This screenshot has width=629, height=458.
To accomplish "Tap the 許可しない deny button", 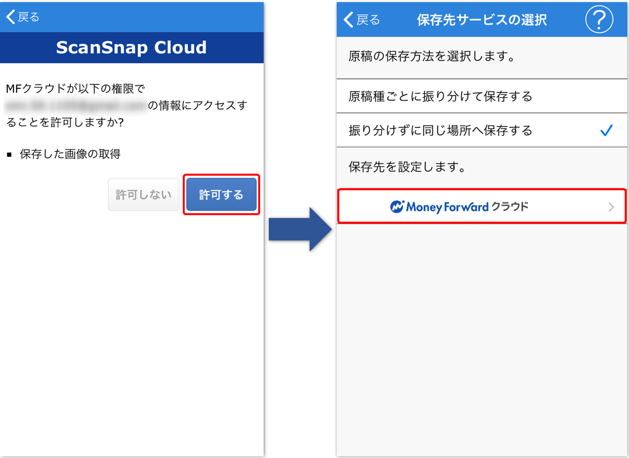I will [x=144, y=195].
